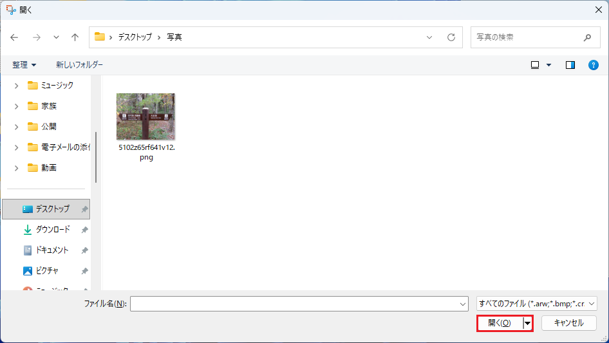The width and height of the screenshot is (609, 343).
Task: Click the help question mark icon
Action: [x=594, y=65]
